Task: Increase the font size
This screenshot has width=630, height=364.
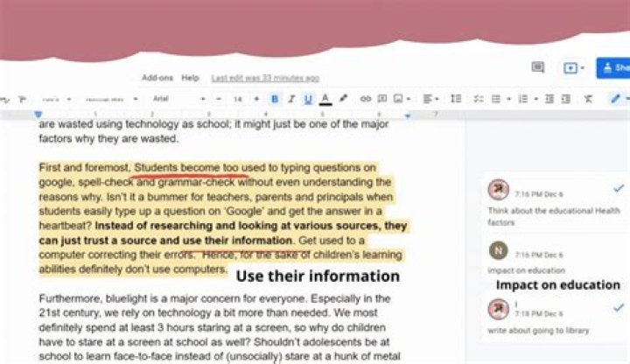Action: point(256,99)
